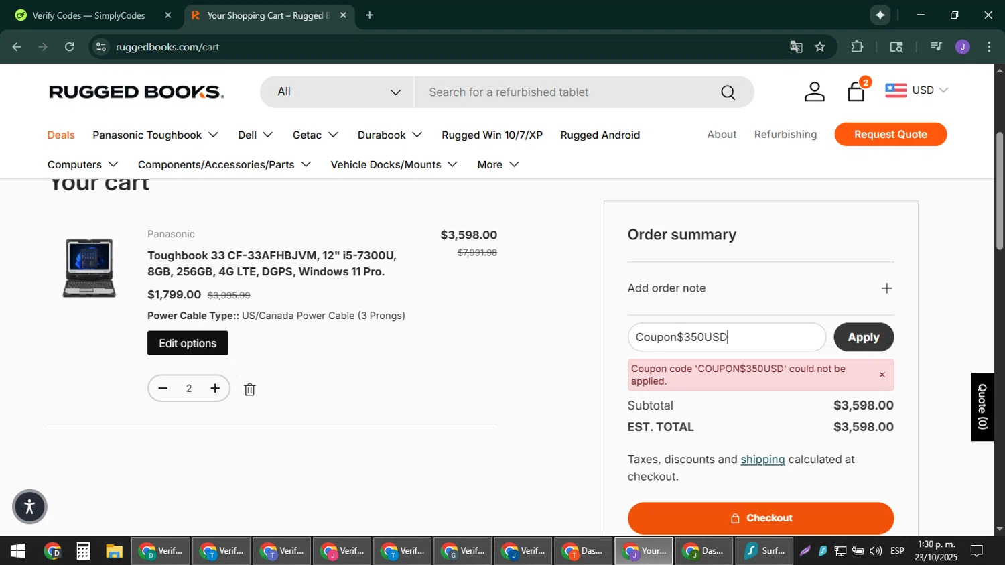Viewport: 1005px width, 565px height.
Task: Click the refurbished tablet search field
Action: pyautogui.click(x=566, y=92)
